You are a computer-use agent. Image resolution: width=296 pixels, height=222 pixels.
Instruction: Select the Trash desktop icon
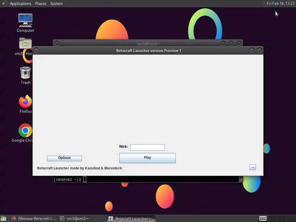click(25, 75)
